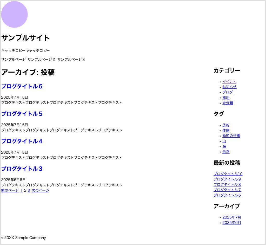Go to page 1 in pagination
This screenshot has width=266, height=245.
tap(22, 190)
